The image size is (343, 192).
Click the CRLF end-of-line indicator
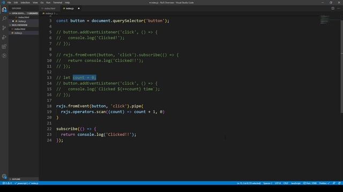coord(286,183)
